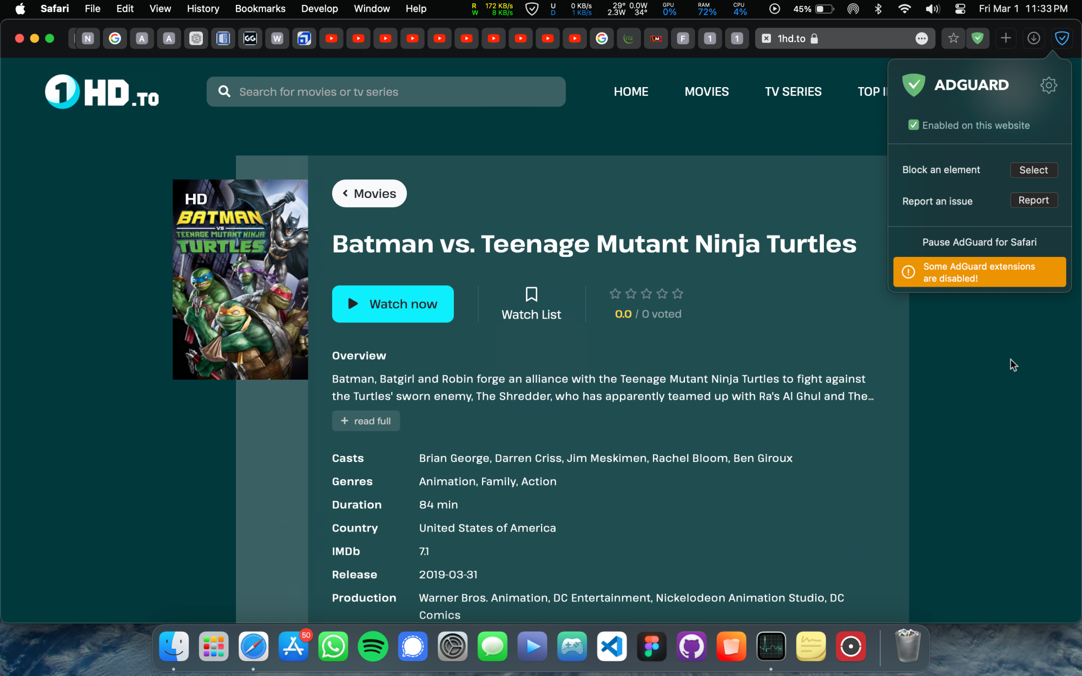Image resolution: width=1082 pixels, height=676 pixels.
Task: Bookmark page with star icon
Action: pyautogui.click(x=953, y=38)
